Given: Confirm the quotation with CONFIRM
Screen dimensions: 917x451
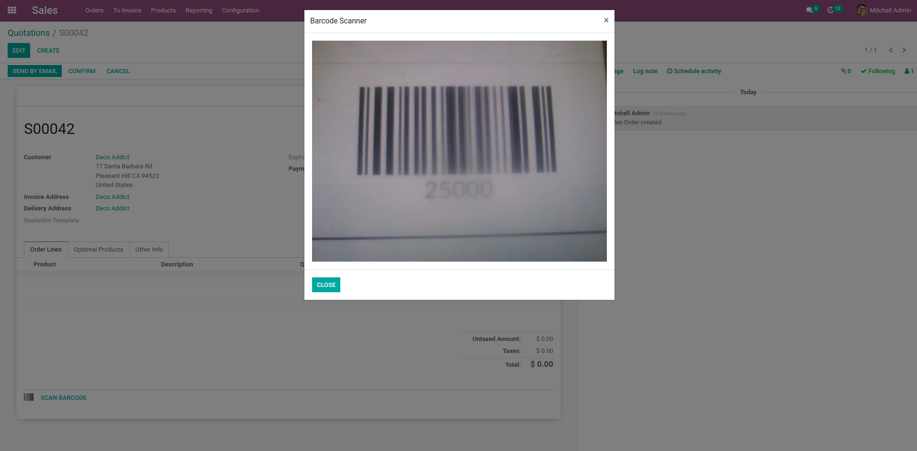Looking at the screenshot, I should 82,71.
